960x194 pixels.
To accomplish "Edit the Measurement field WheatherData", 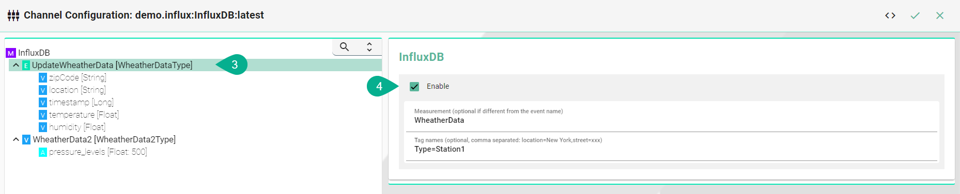I will [x=672, y=120].
